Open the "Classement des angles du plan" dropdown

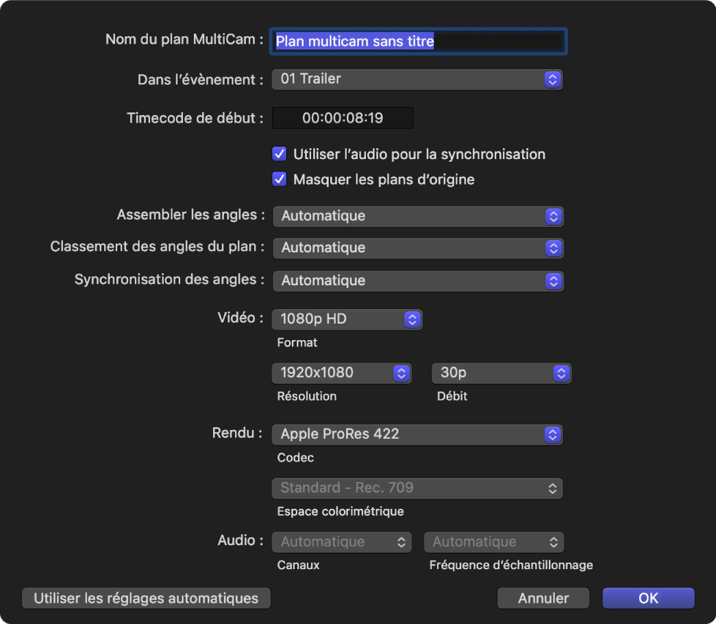(418, 248)
